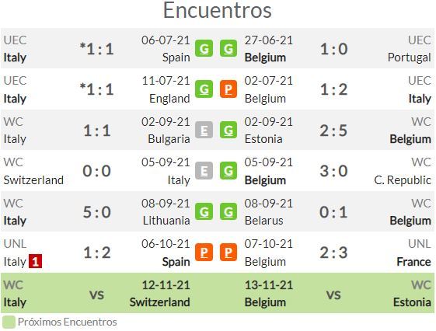
Task: Click the Portugal team name
Action: (410, 57)
